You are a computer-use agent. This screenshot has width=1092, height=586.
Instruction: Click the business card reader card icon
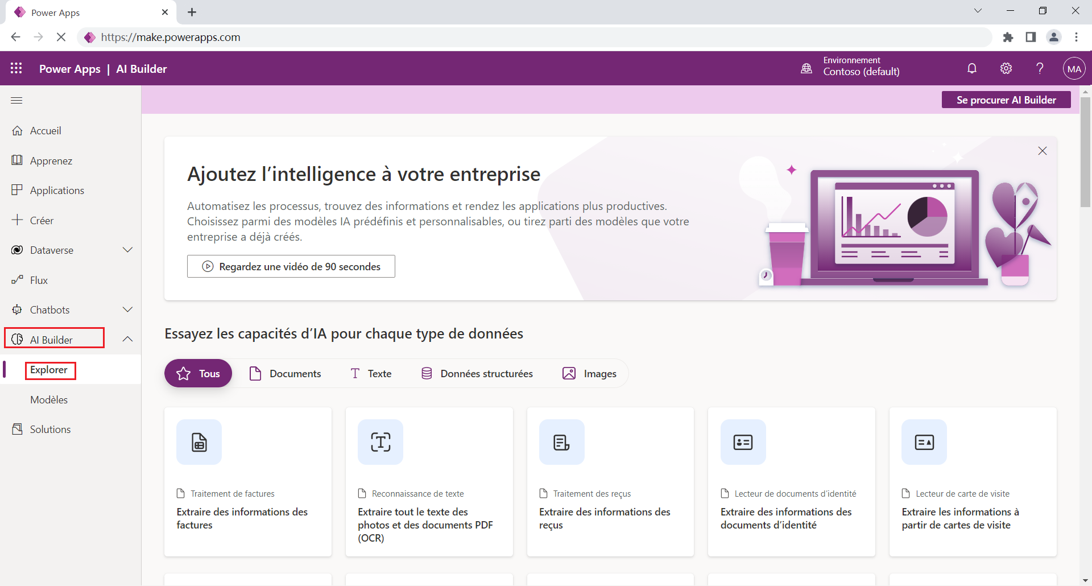tap(924, 442)
